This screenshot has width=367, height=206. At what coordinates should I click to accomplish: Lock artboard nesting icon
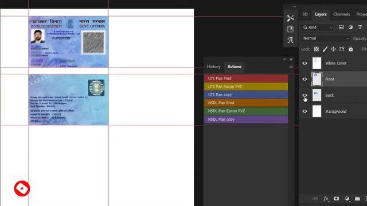pyautogui.click(x=342, y=49)
